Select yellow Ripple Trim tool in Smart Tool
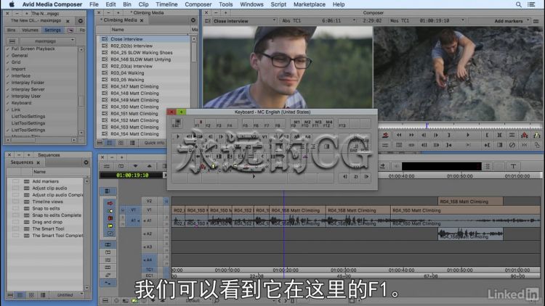Viewport: 545px width, 306px height. coord(110,226)
